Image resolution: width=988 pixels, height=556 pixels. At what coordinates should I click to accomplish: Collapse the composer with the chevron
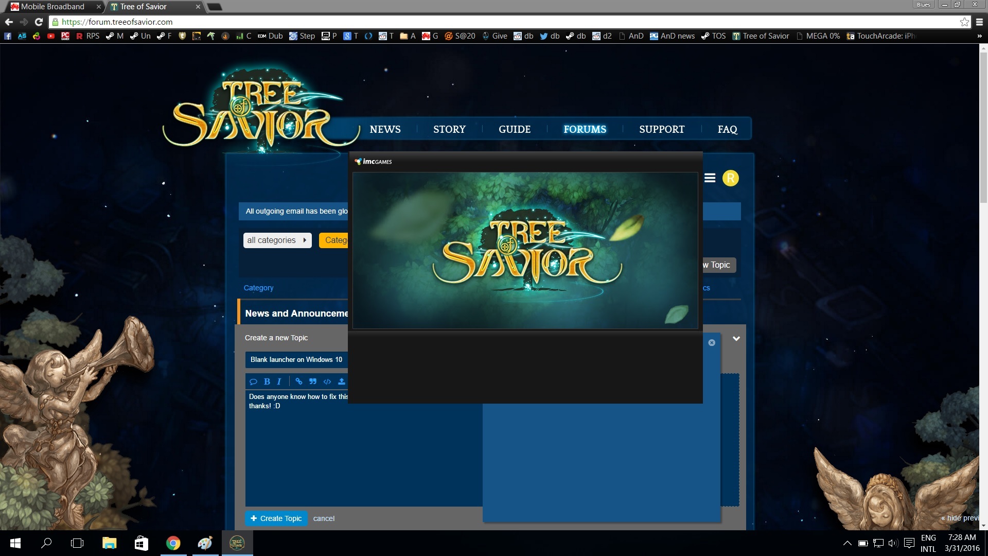tap(736, 339)
